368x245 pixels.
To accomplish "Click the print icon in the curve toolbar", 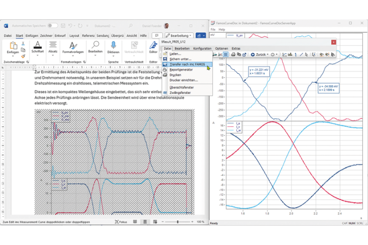I will pyautogui.click(x=233, y=55).
